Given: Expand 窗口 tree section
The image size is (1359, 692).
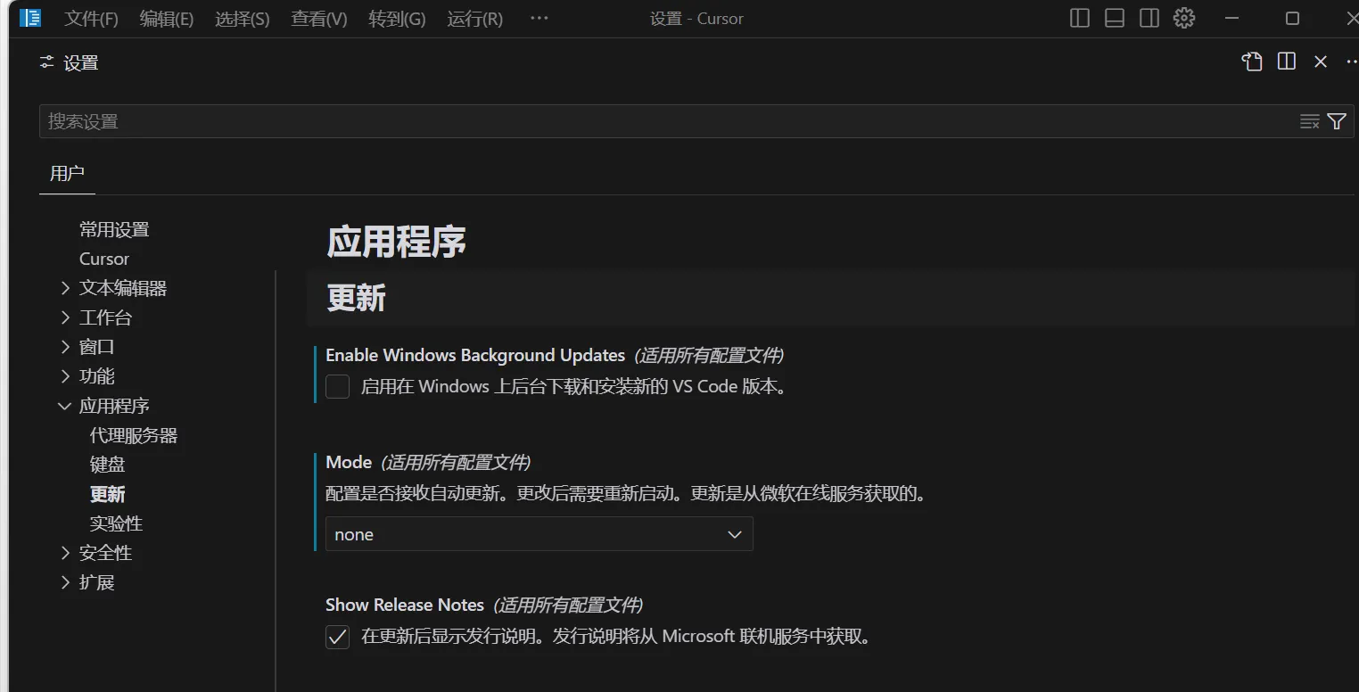Looking at the screenshot, I should [x=65, y=347].
